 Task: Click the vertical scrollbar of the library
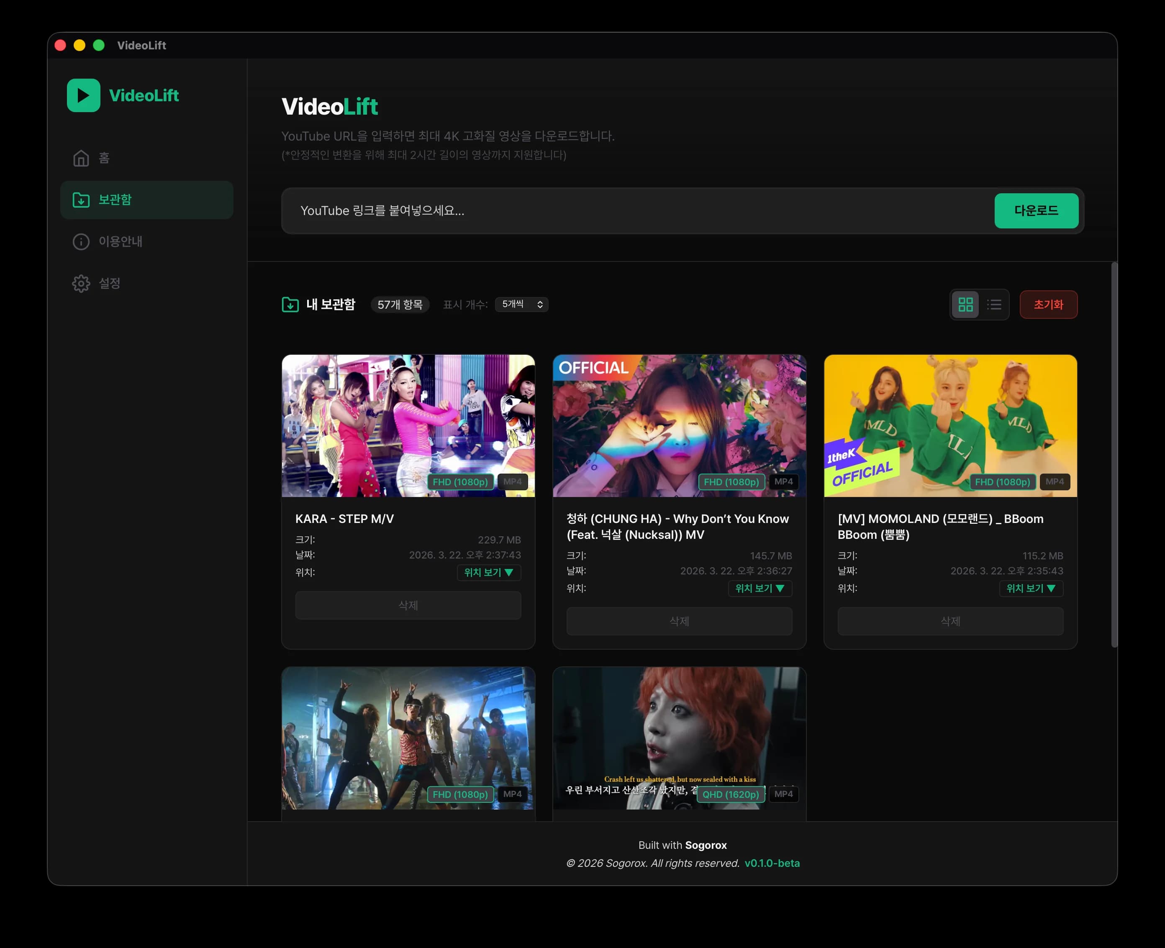pos(1114,455)
